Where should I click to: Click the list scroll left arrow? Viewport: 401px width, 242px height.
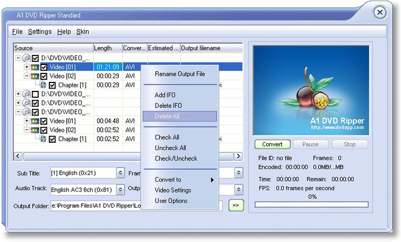pyautogui.click(x=18, y=157)
